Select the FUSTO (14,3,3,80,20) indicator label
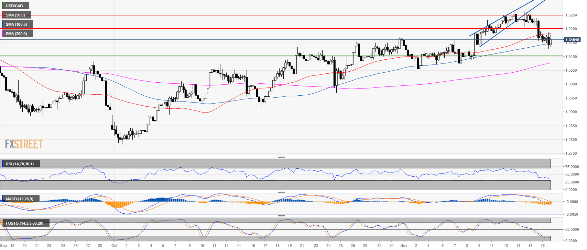The image size is (587, 250). (24, 223)
